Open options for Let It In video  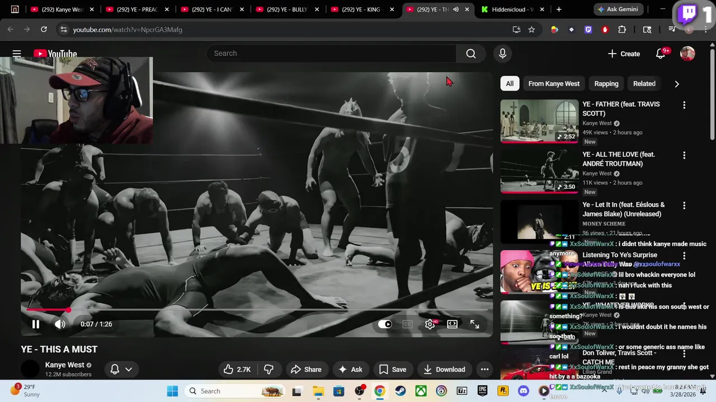click(x=684, y=205)
